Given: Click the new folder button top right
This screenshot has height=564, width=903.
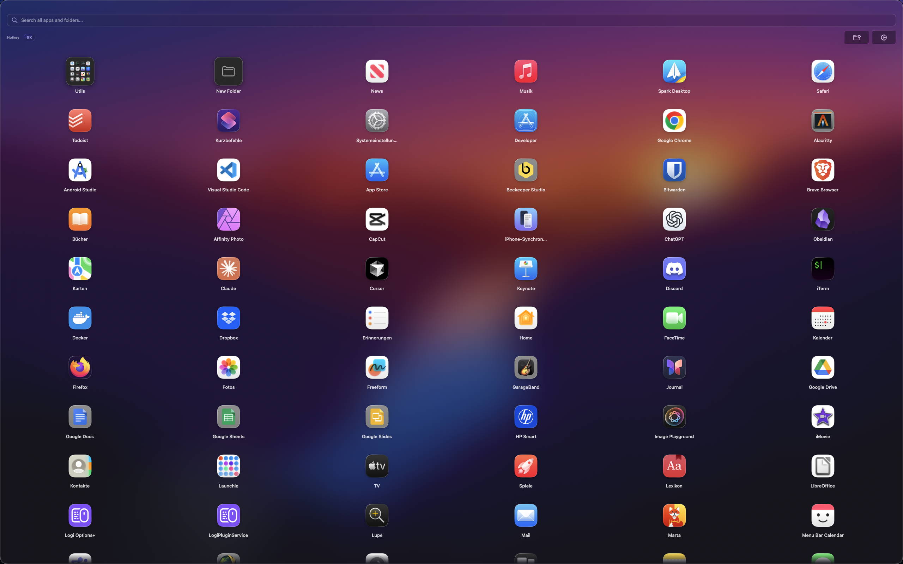Looking at the screenshot, I should 856,37.
